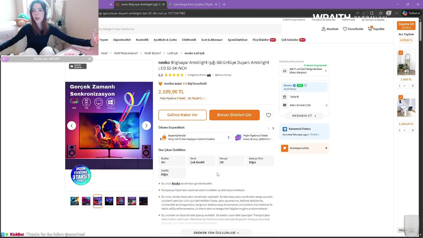Open Yardım & Destek link

(373, 20)
